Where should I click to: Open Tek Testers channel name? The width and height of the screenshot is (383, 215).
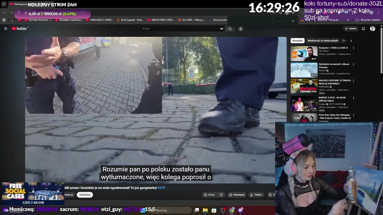324,51
